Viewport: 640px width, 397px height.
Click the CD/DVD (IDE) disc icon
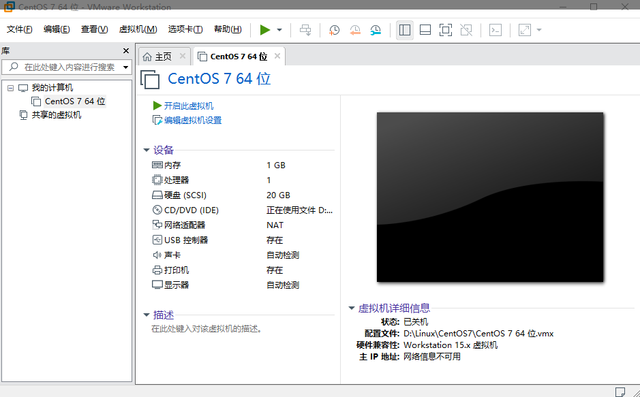[x=157, y=210]
